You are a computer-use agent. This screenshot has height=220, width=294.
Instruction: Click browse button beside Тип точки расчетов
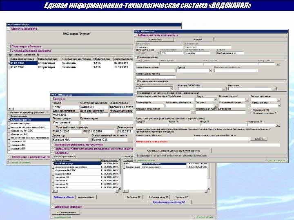coord(279,100)
